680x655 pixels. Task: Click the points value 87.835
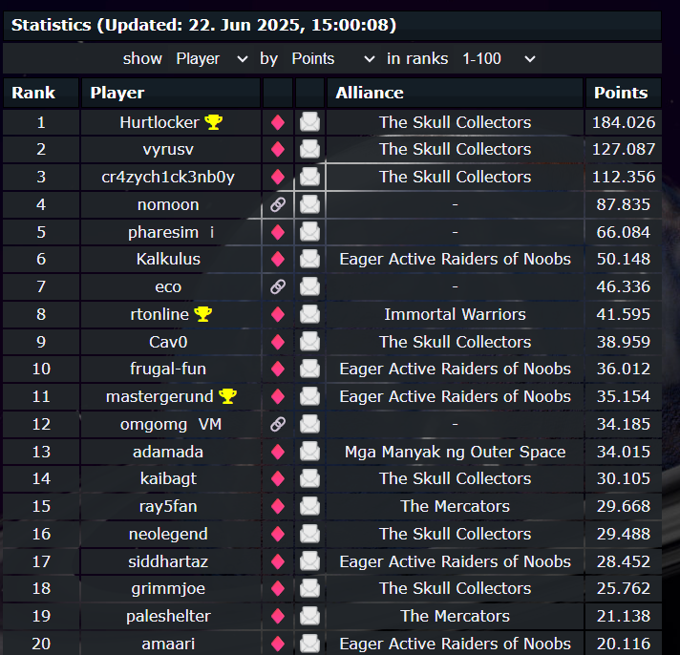pos(624,204)
